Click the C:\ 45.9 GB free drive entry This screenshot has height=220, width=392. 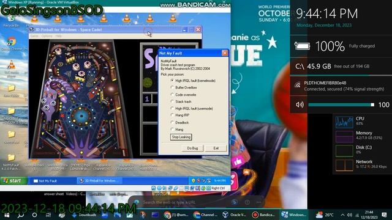(341, 66)
